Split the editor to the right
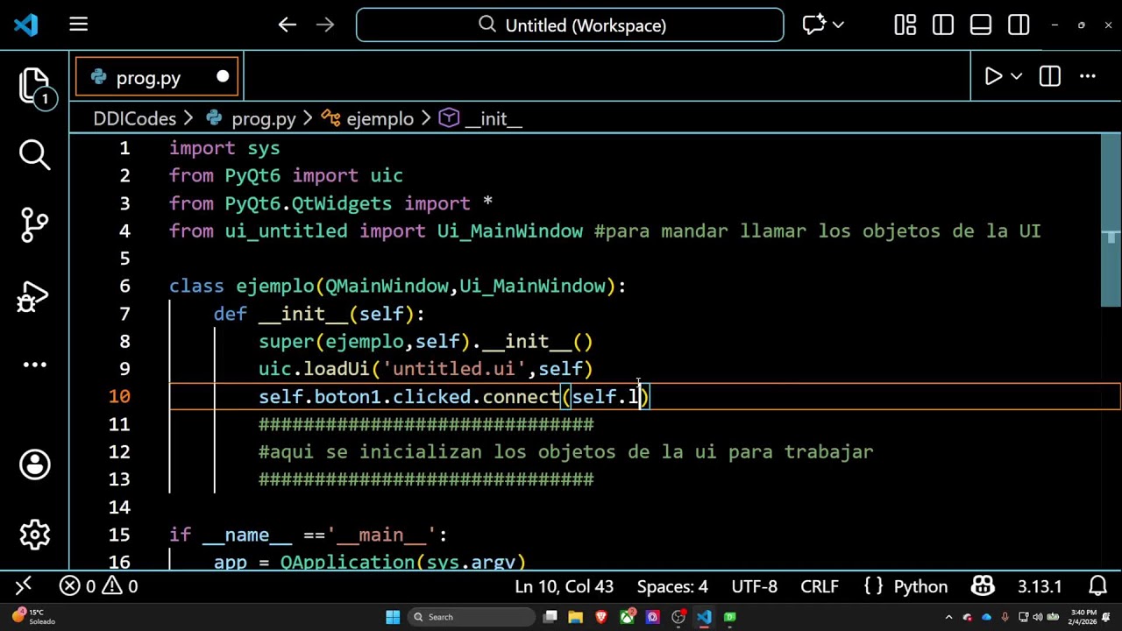 (1050, 77)
